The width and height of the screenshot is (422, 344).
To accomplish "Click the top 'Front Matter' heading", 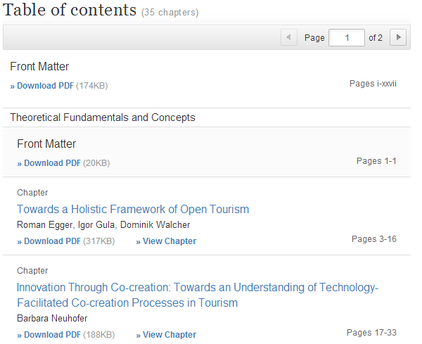I will coord(39,67).
